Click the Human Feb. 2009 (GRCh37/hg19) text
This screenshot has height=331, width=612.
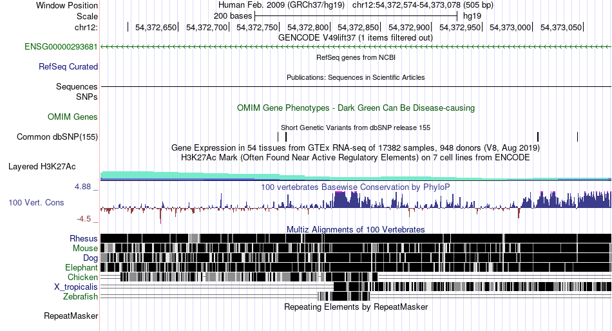click(282, 5)
